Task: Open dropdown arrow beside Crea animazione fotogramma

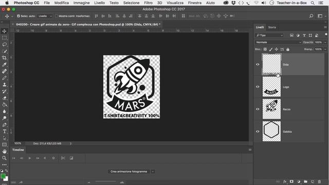Action: [153, 172]
